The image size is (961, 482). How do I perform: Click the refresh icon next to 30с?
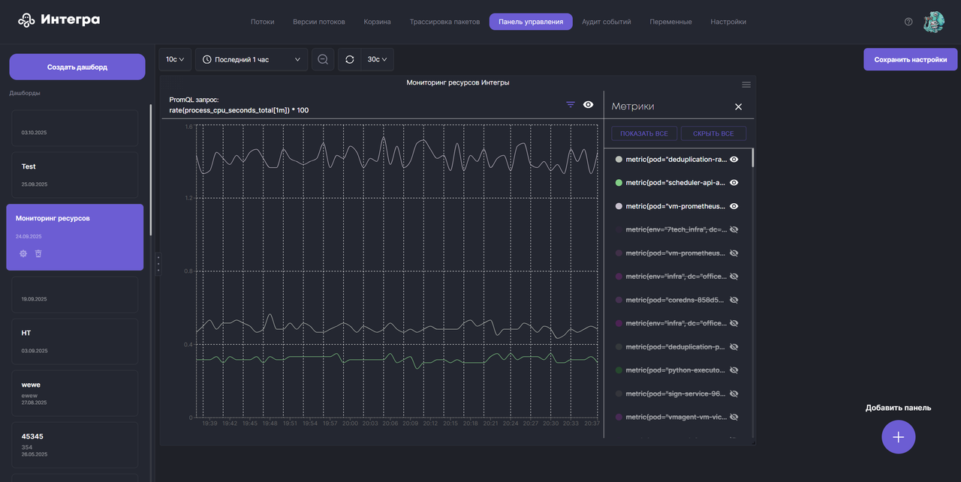click(x=350, y=59)
